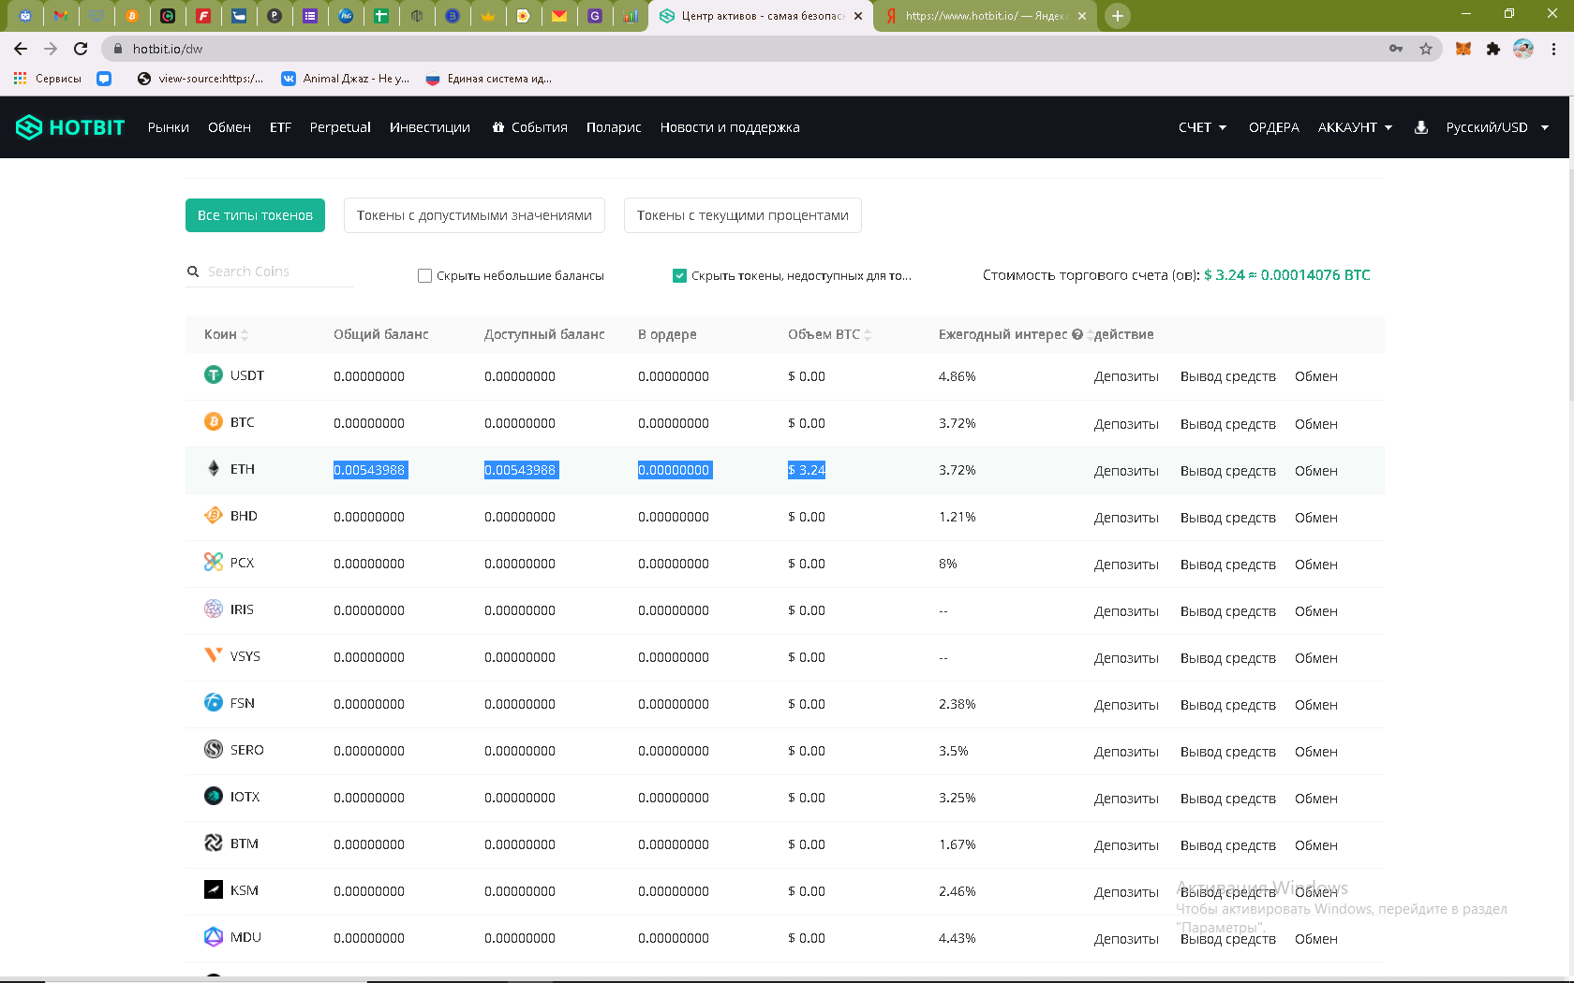
Task: Open Обмен for the SERO row
Action: (1316, 752)
